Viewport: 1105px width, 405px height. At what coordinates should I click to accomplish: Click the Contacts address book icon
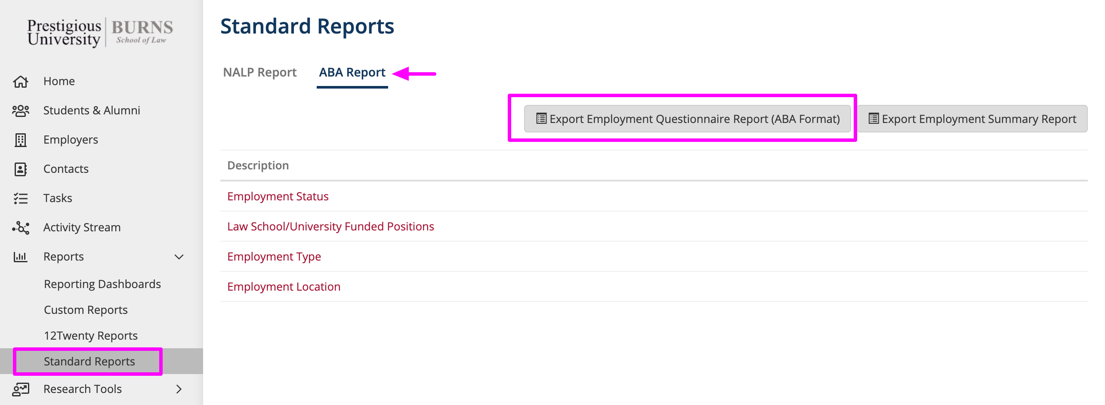pyautogui.click(x=21, y=169)
